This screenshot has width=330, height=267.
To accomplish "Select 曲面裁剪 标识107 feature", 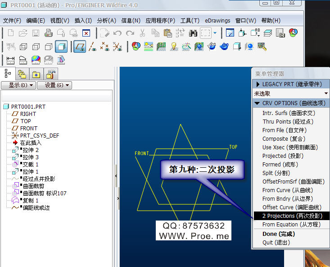I will [45, 193].
